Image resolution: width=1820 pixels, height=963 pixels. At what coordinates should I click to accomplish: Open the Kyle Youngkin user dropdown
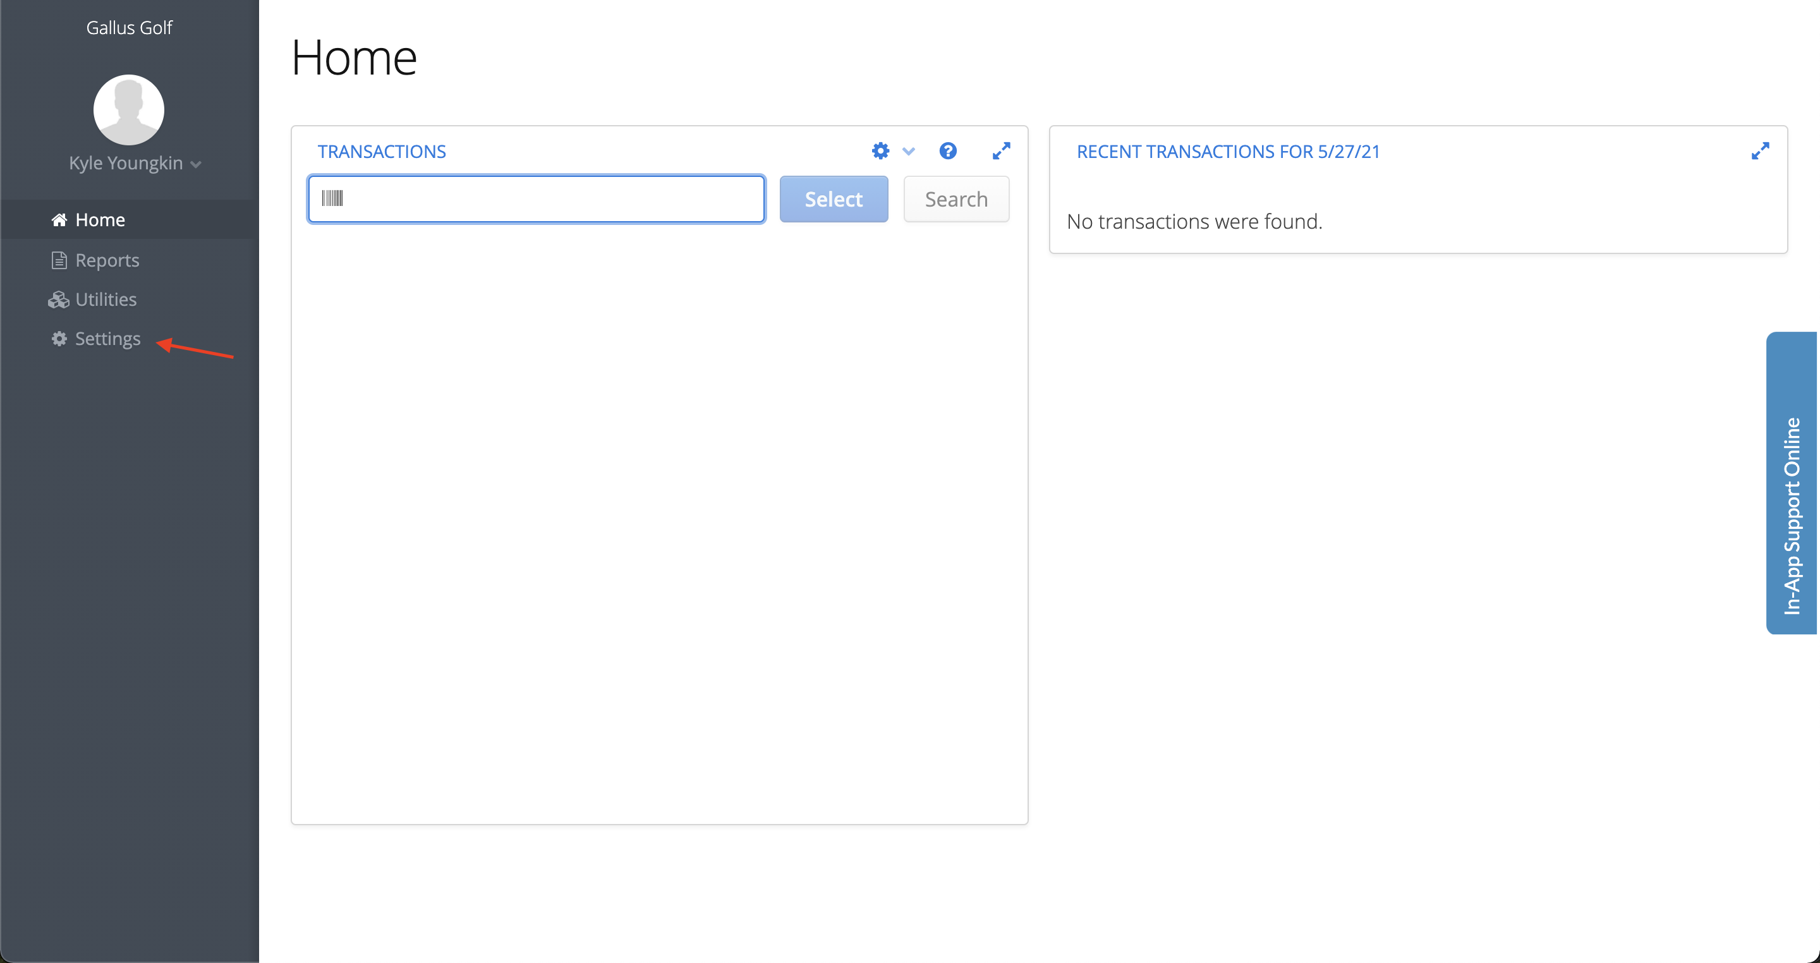point(134,163)
